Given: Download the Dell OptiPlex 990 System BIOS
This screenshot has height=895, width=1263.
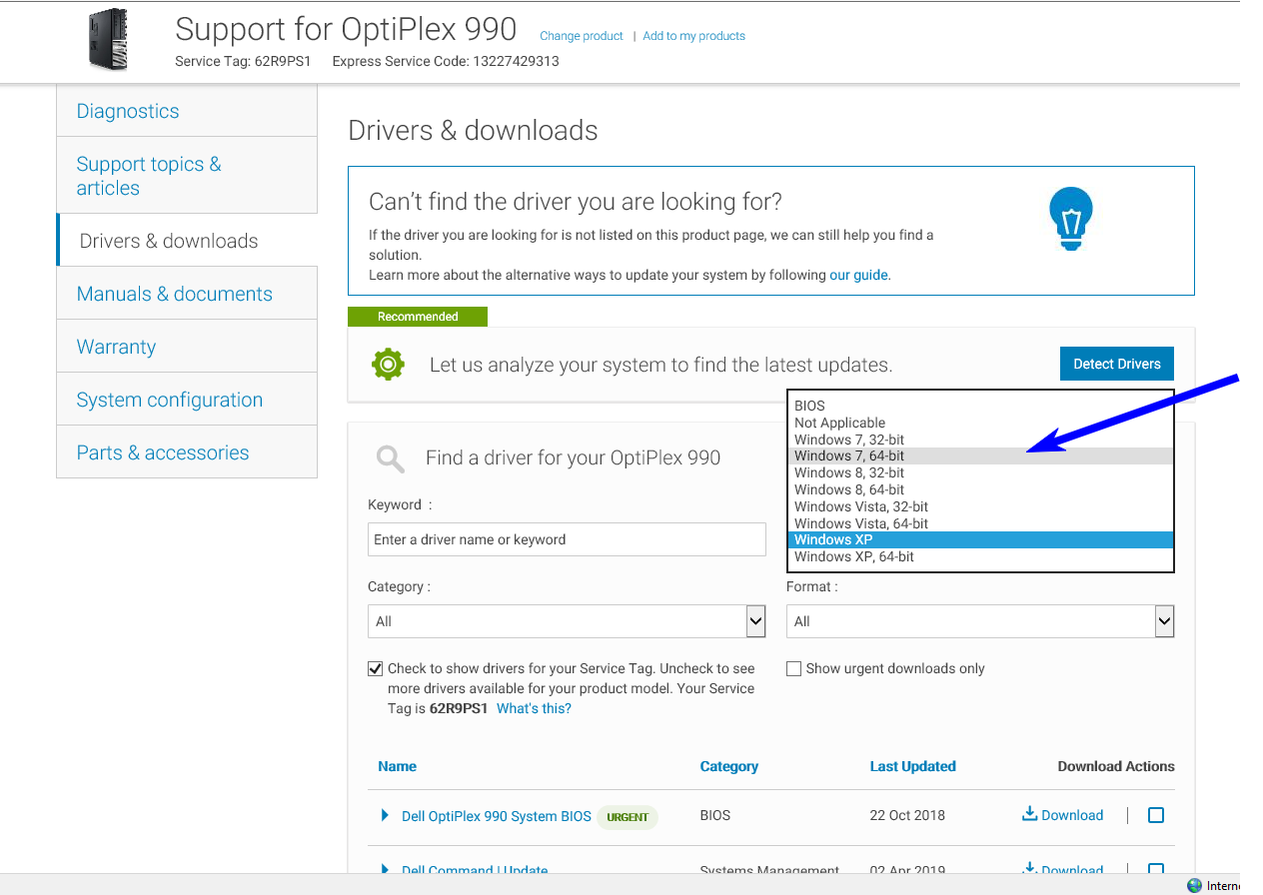Looking at the screenshot, I should coord(1062,815).
